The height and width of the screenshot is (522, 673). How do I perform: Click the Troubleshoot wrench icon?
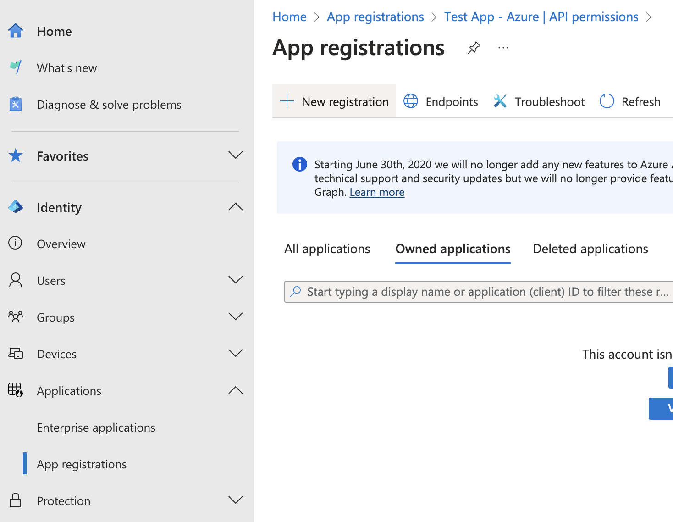pos(500,101)
